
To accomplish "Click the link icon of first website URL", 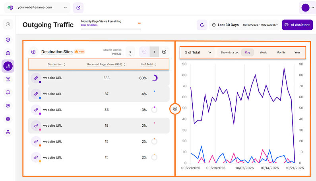I will point(36,78).
